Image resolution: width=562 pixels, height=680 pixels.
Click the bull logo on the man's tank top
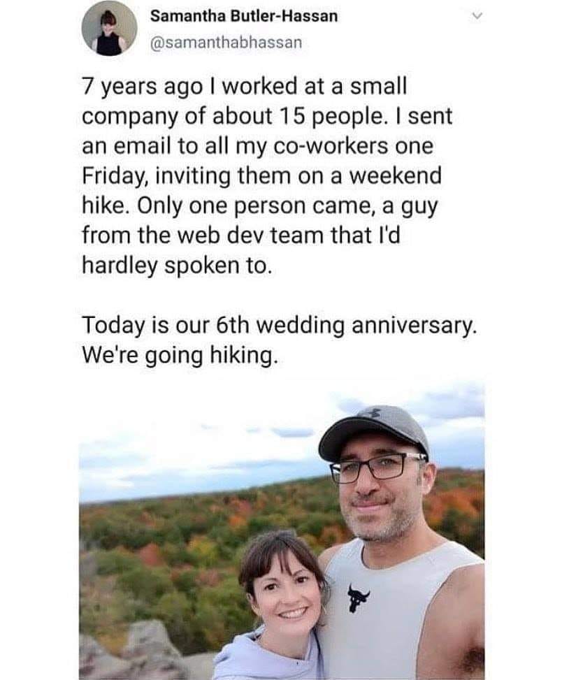(x=358, y=598)
